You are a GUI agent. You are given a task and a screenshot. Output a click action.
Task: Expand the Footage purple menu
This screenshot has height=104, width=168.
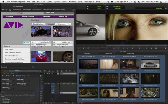pyautogui.click(x=11, y=16)
